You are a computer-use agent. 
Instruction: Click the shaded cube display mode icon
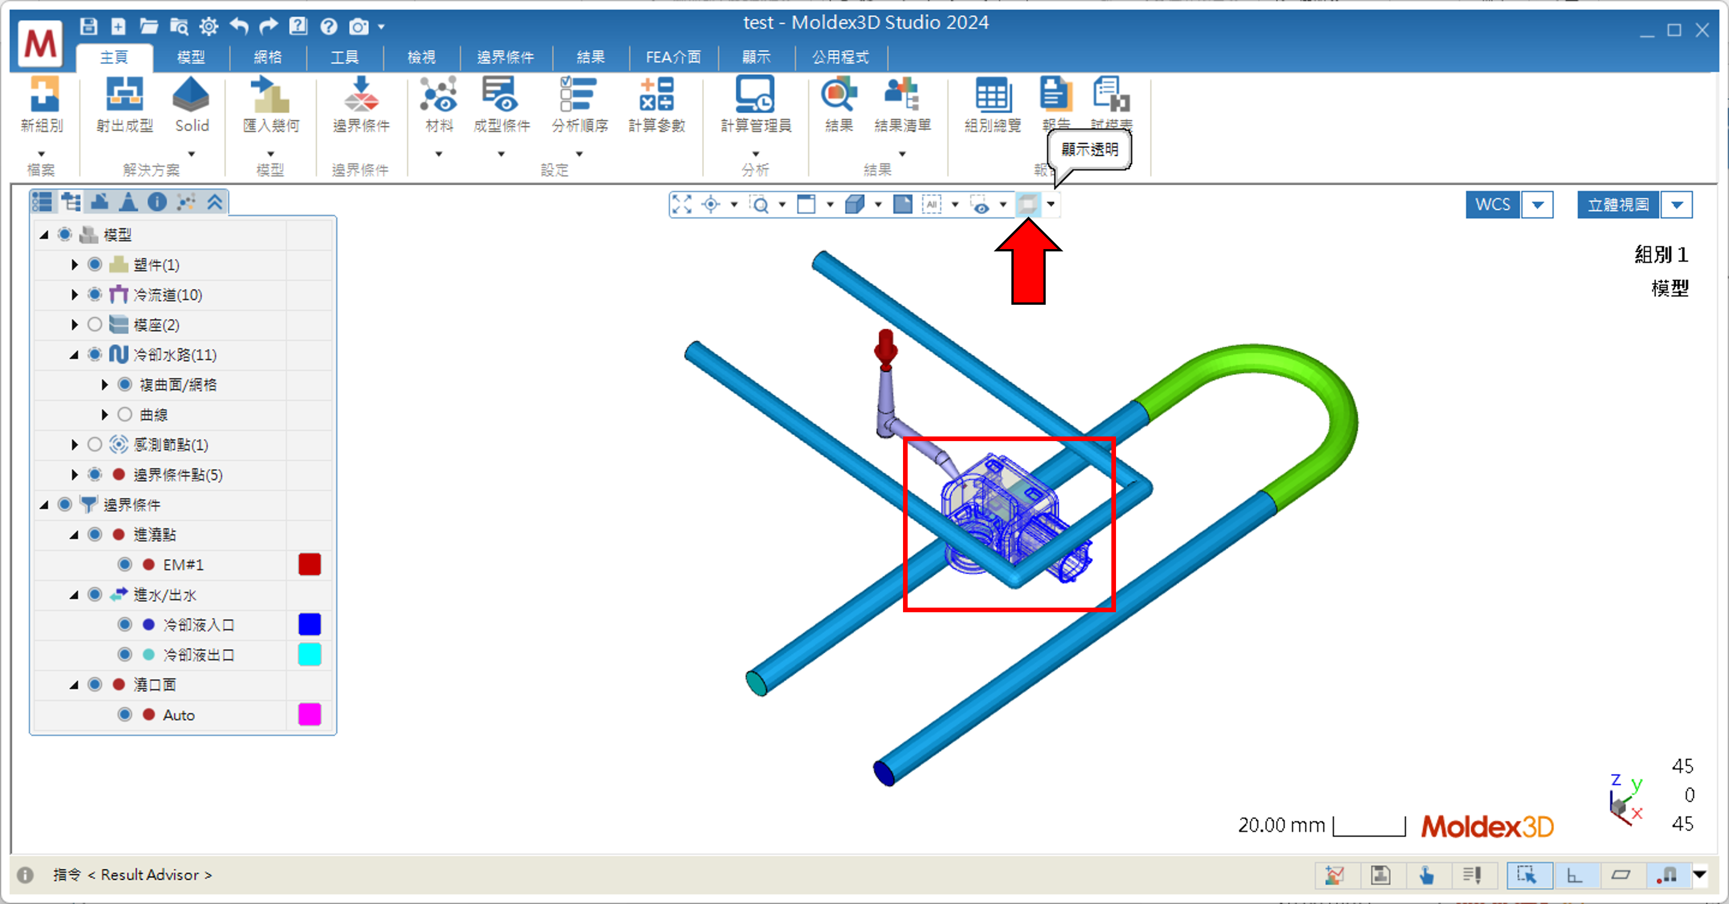coord(854,204)
